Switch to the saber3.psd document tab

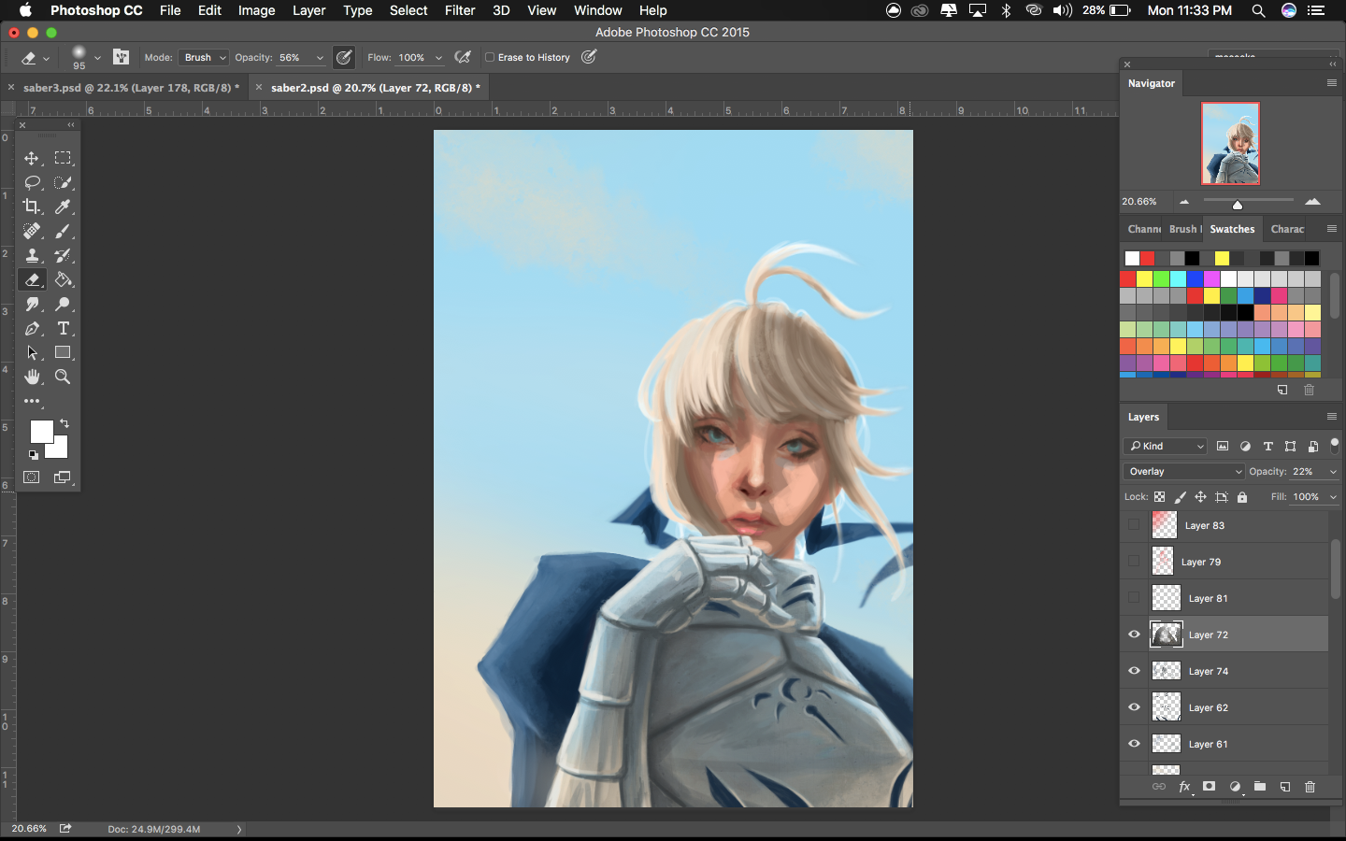pyautogui.click(x=131, y=88)
